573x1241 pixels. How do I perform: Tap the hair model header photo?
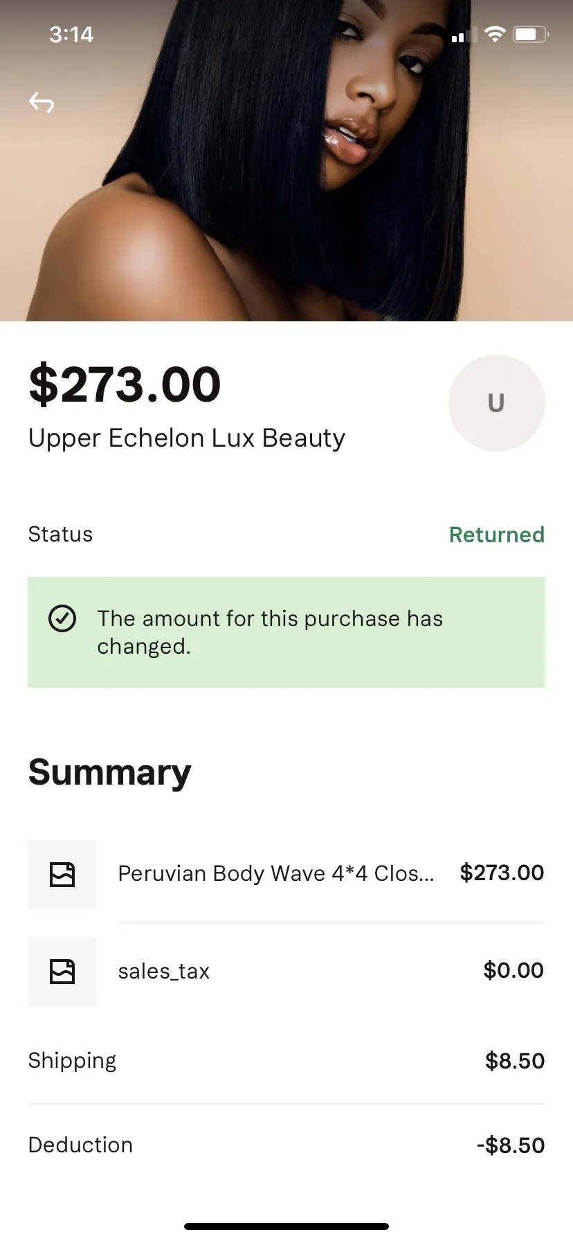(286, 161)
